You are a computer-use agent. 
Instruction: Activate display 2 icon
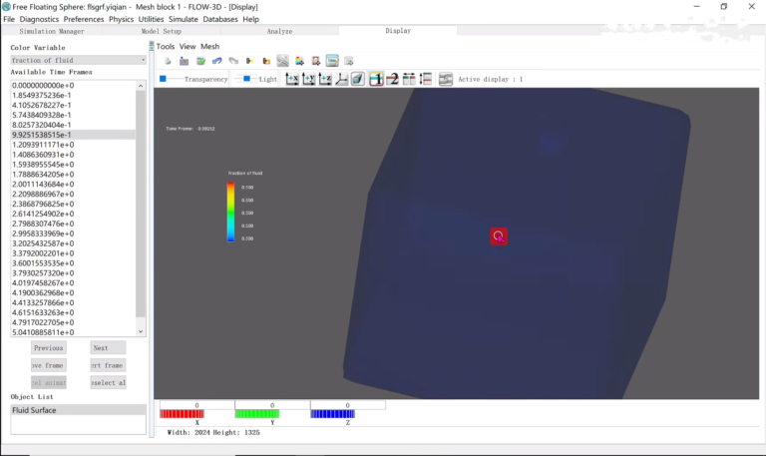coord(393,79)
